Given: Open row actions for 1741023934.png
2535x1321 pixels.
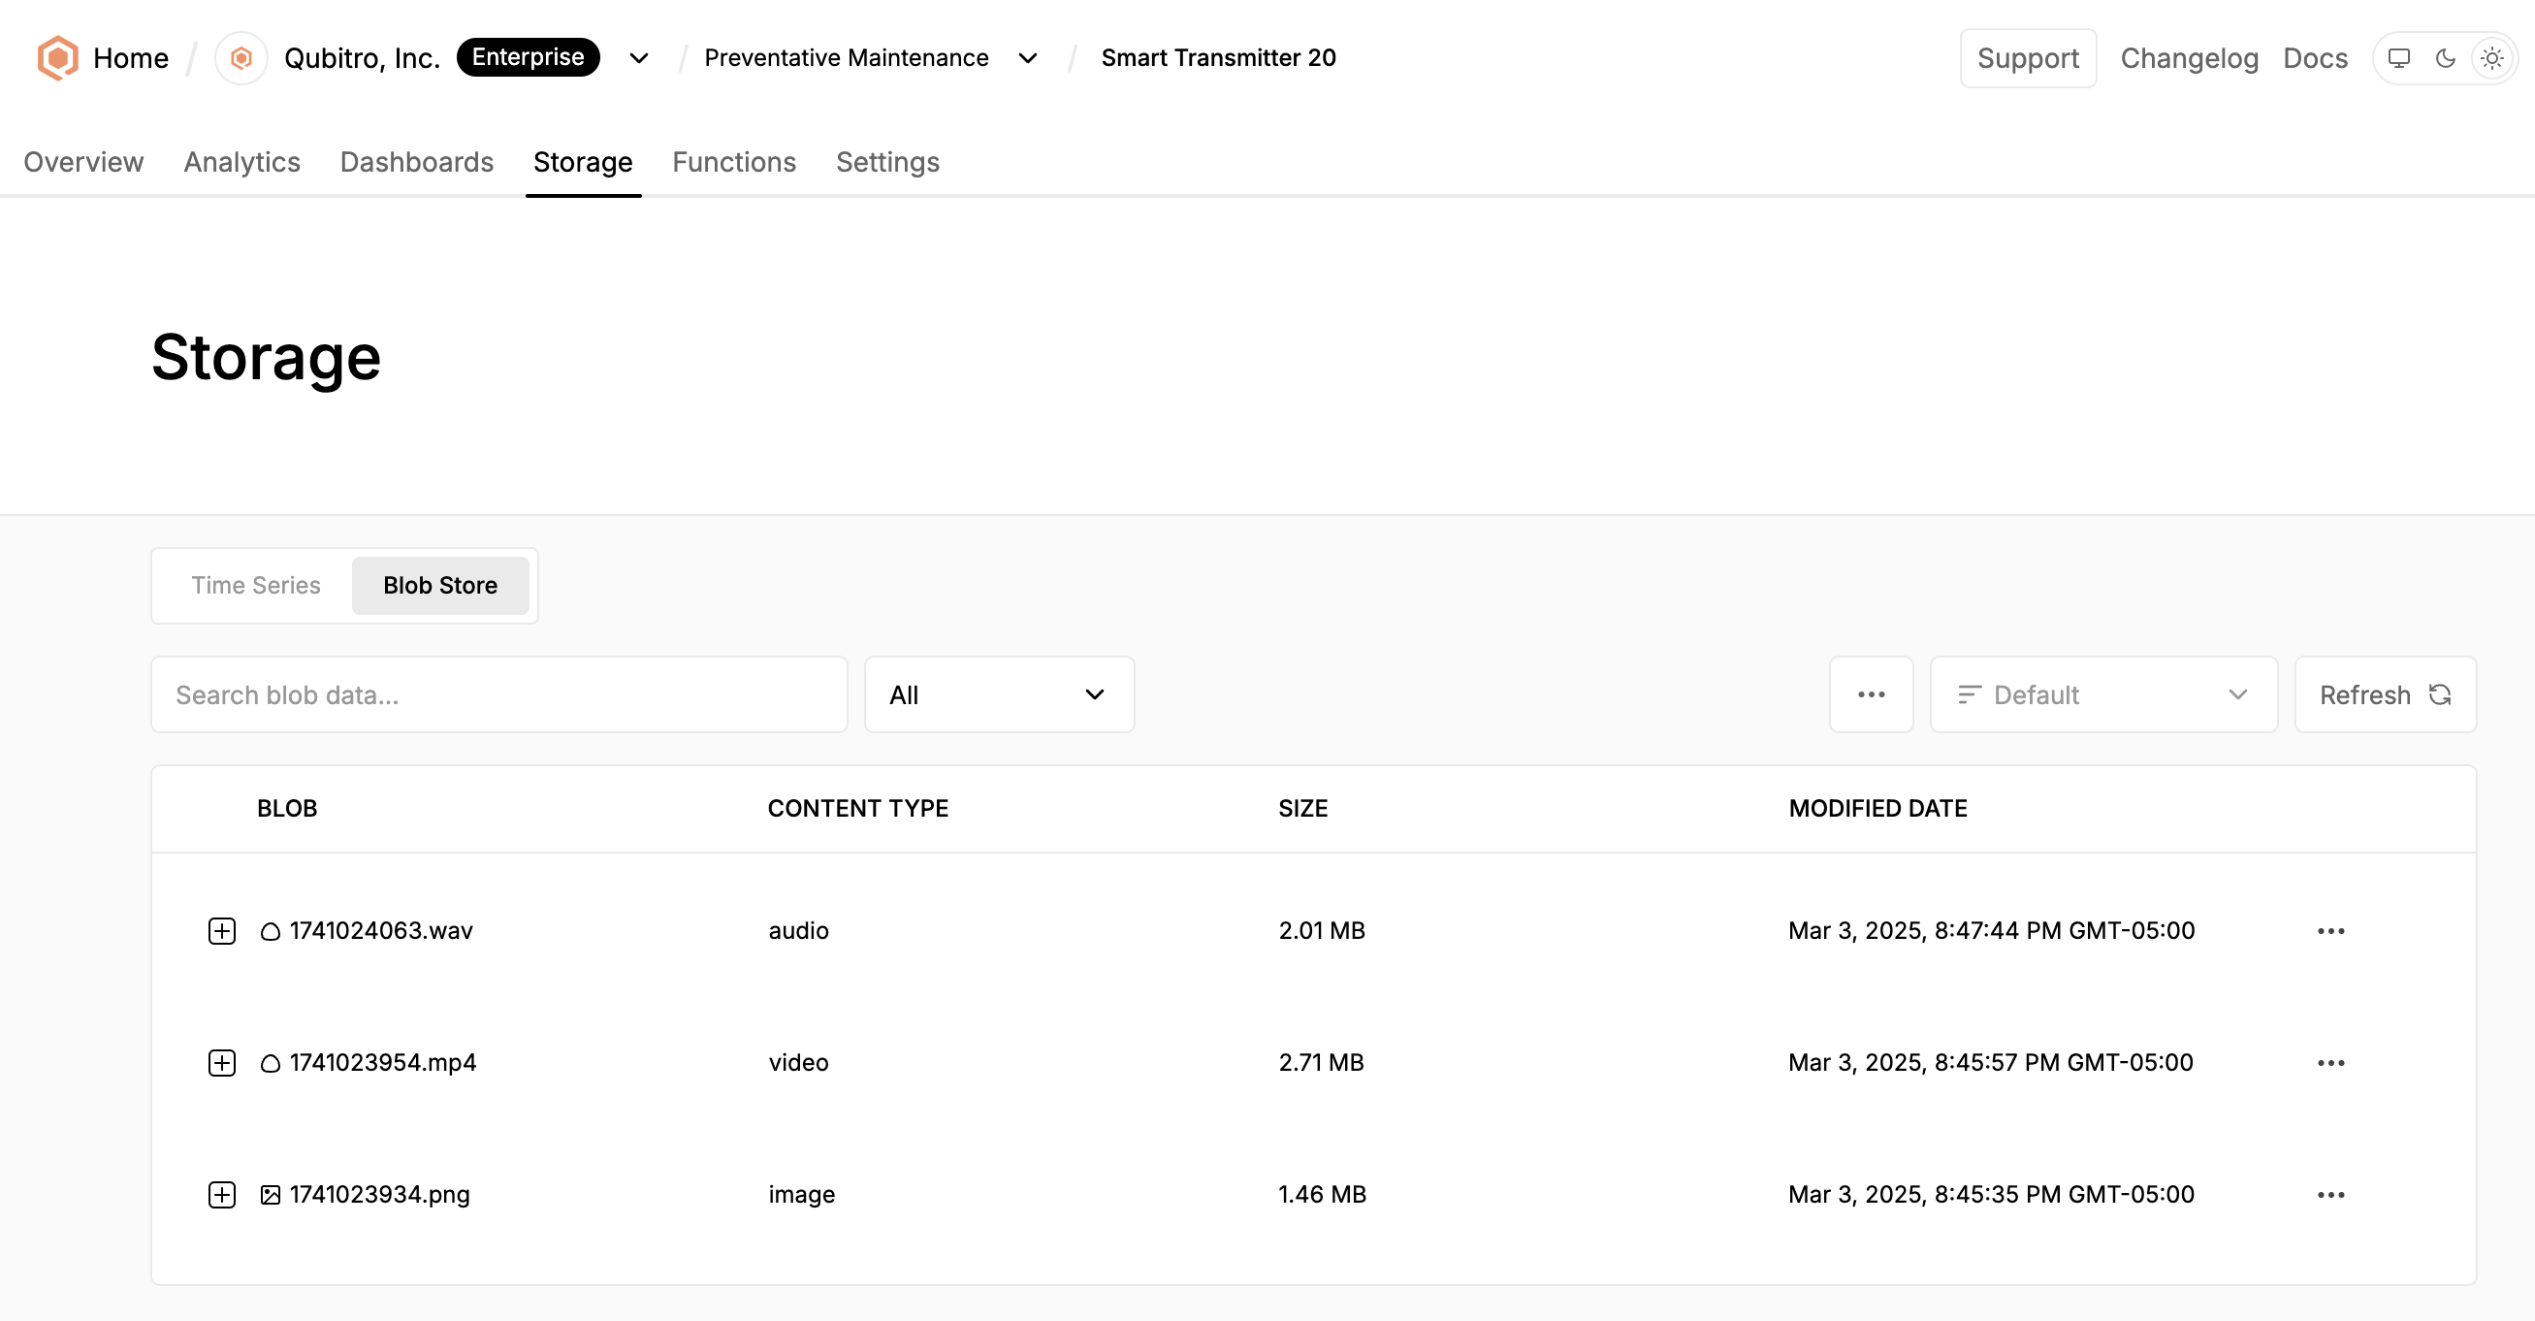Looking at the screenshot, I should (x=2330, y=1194).
